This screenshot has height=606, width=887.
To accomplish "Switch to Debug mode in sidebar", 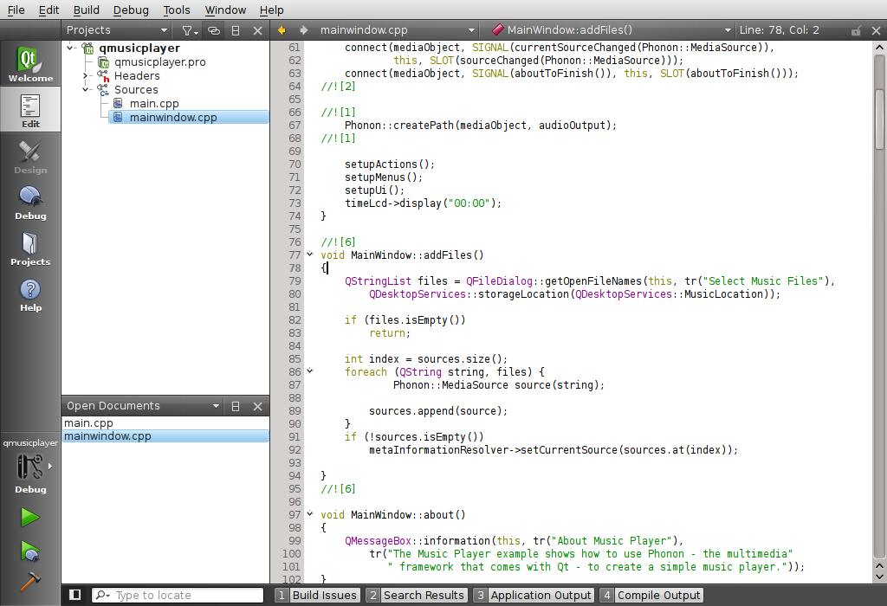I will [30, 203].
